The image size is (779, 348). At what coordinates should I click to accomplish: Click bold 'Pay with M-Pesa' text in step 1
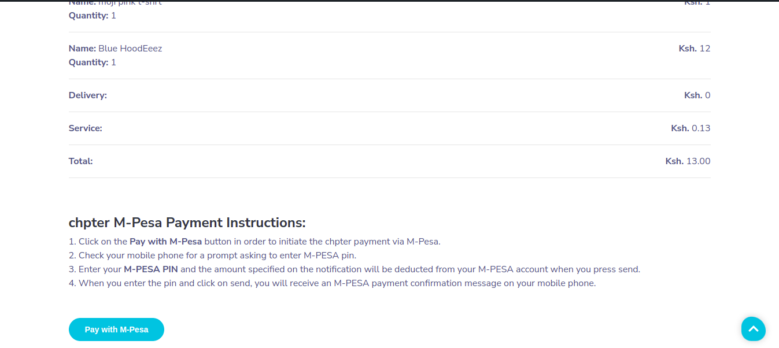(165, 242)
